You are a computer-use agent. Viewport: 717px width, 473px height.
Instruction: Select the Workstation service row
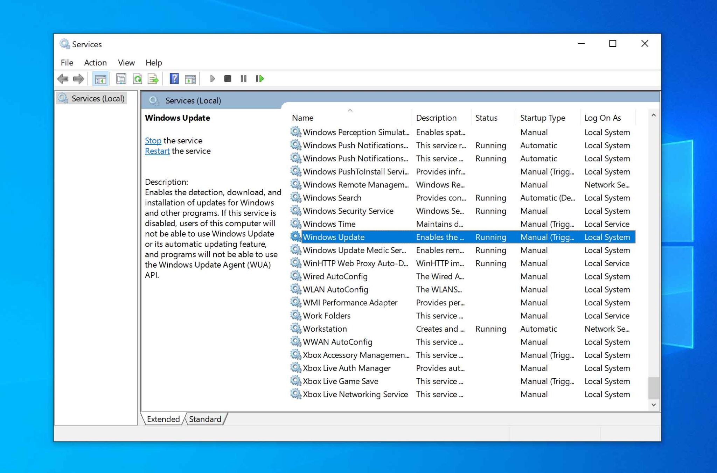[x=325, y=329]
